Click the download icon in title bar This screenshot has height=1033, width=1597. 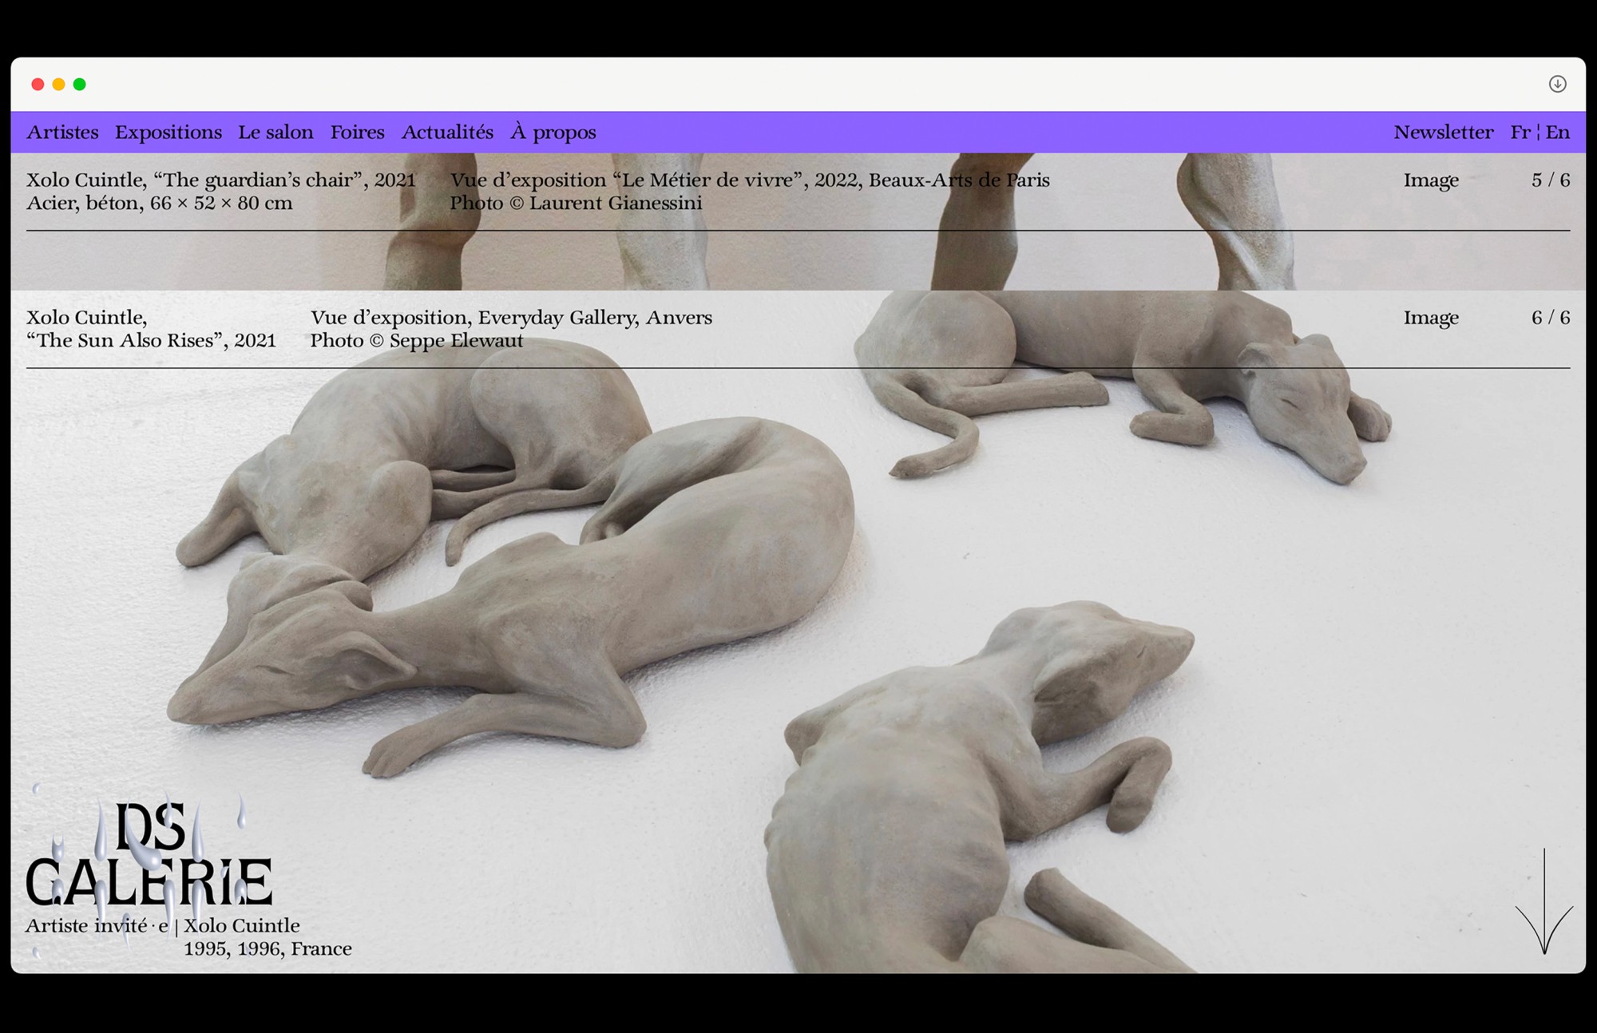(1557, 84)
